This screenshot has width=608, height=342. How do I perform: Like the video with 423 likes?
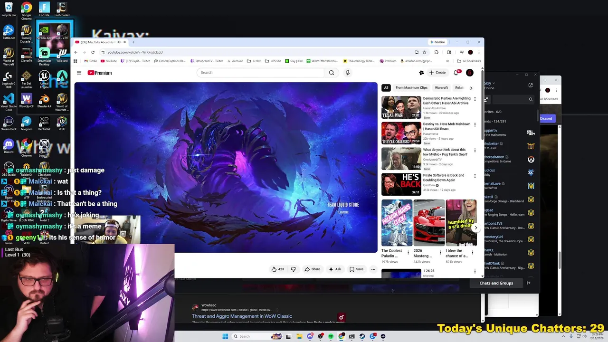(277, 269)
